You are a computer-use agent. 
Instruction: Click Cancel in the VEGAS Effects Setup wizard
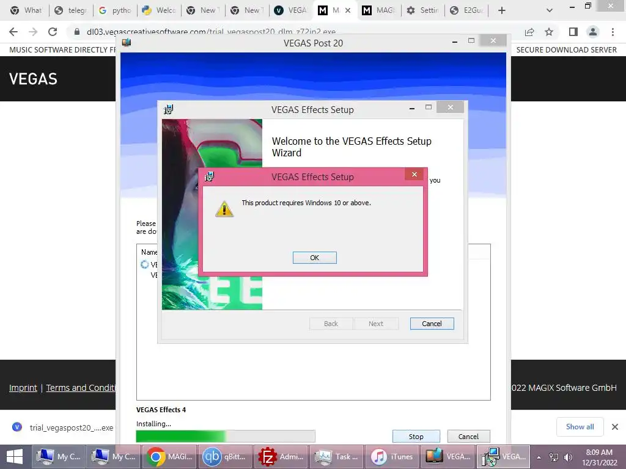click(432, 324)
